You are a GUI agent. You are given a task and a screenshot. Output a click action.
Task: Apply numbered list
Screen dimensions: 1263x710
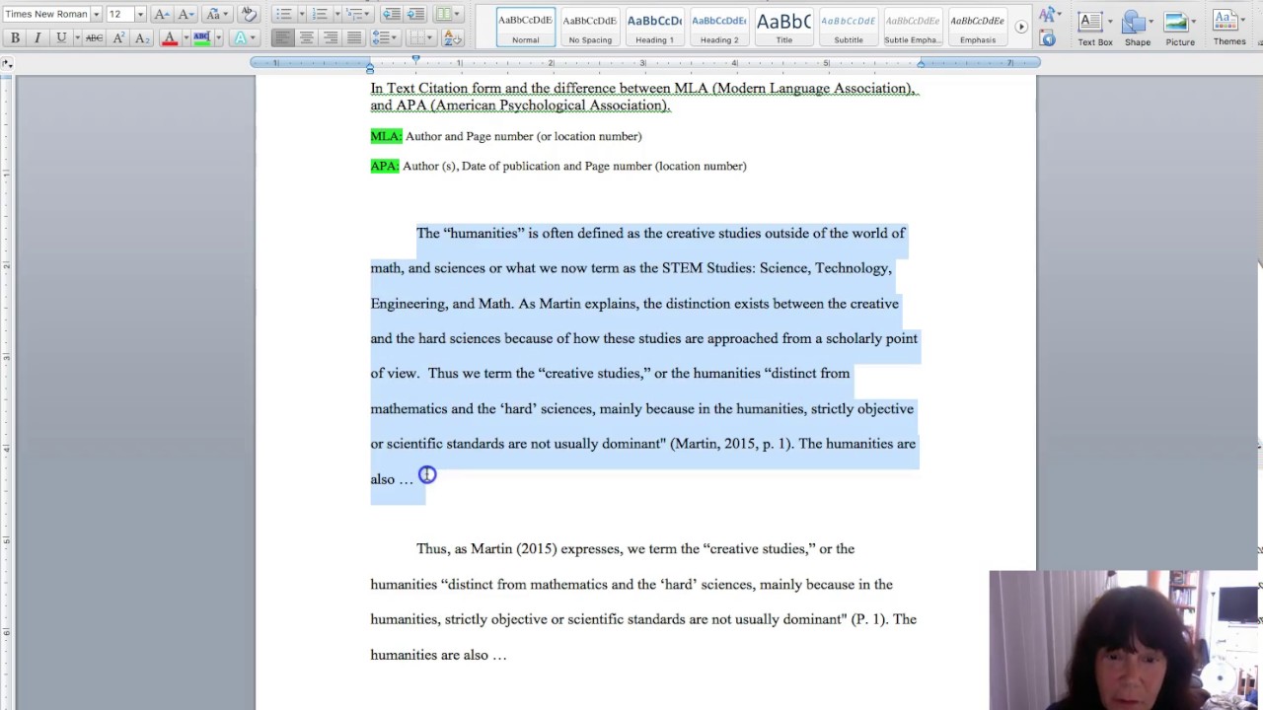click(x=319, y=14)
